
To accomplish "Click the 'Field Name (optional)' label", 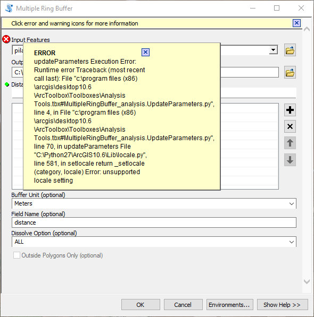I will [38, 214].
